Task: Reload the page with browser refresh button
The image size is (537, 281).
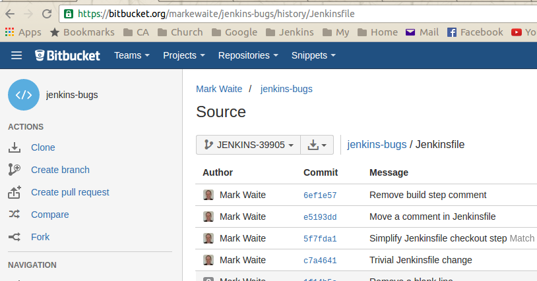Action: click(x=47, y=13)
